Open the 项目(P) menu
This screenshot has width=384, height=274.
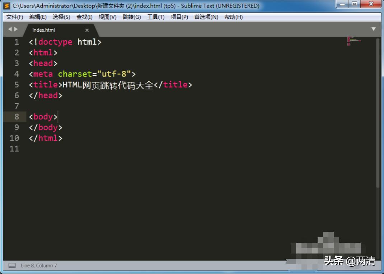coord(179,17)
